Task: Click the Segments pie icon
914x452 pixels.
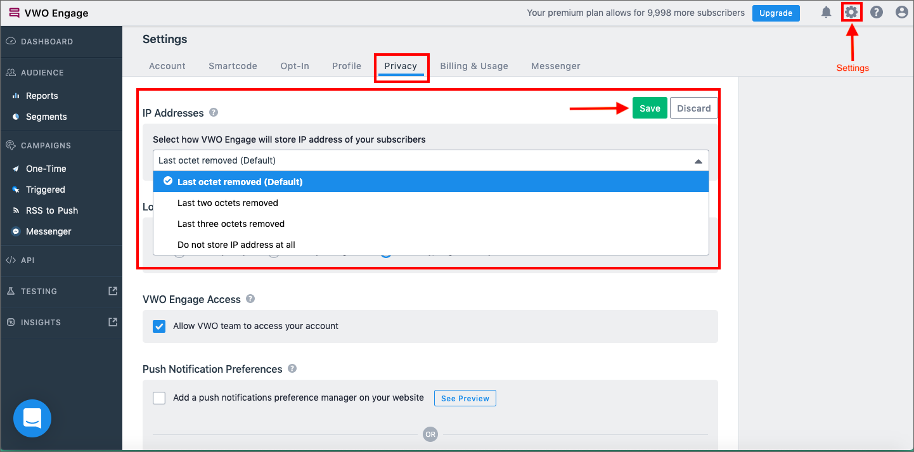Action: (x=16, y=117)
